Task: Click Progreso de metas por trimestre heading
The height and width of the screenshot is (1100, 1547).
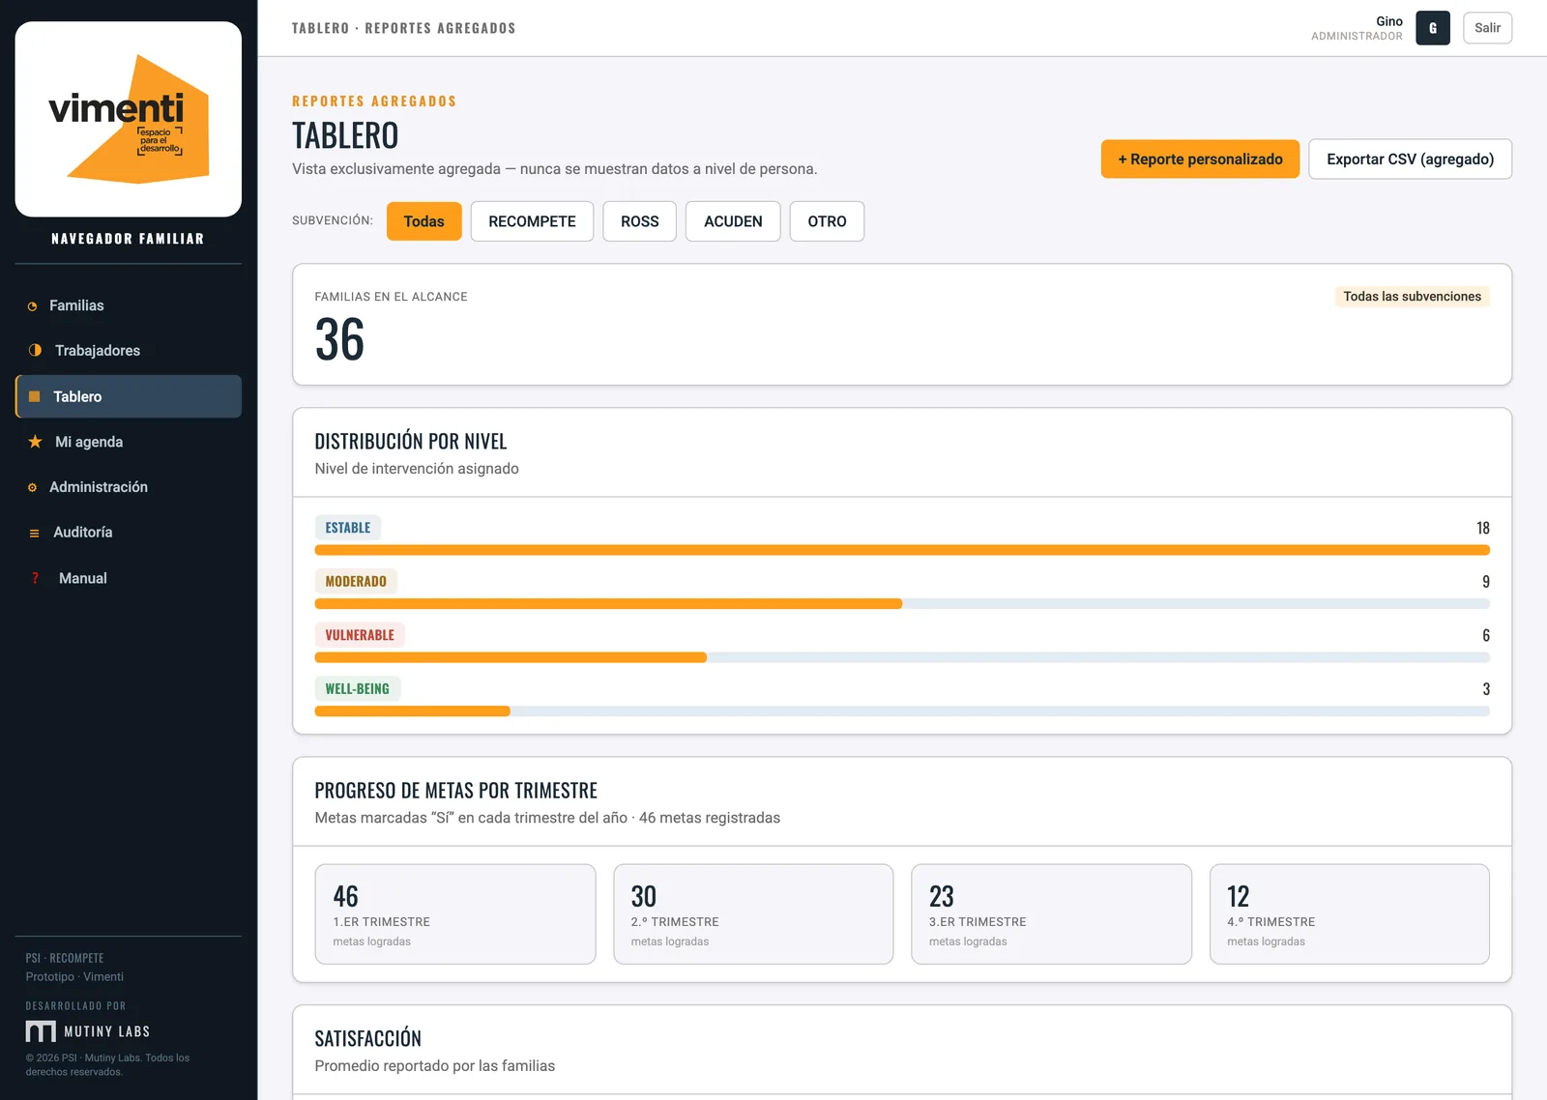Action: pos(456,791)
